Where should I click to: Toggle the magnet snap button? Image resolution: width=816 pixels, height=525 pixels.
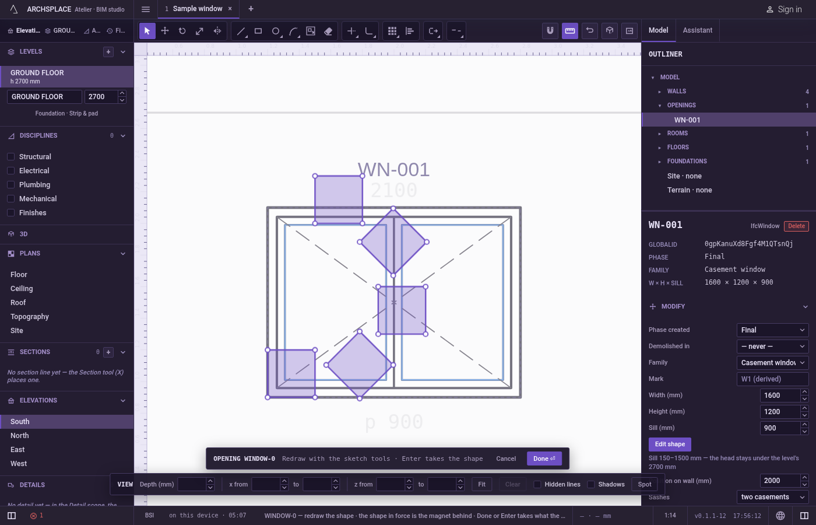tap(550, 31)
